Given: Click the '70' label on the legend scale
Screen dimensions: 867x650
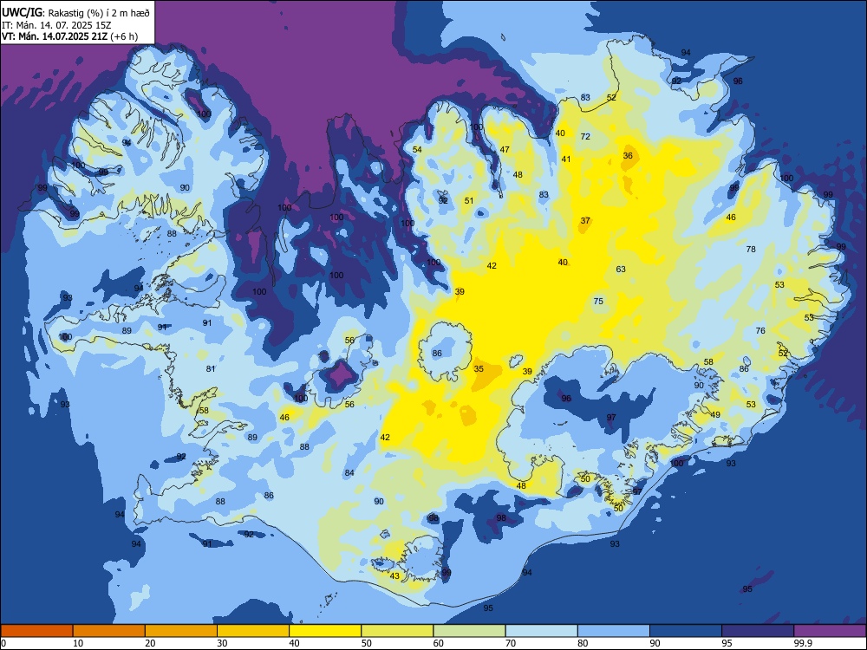Looking at the screenshot, I should [x=511, y=643].
